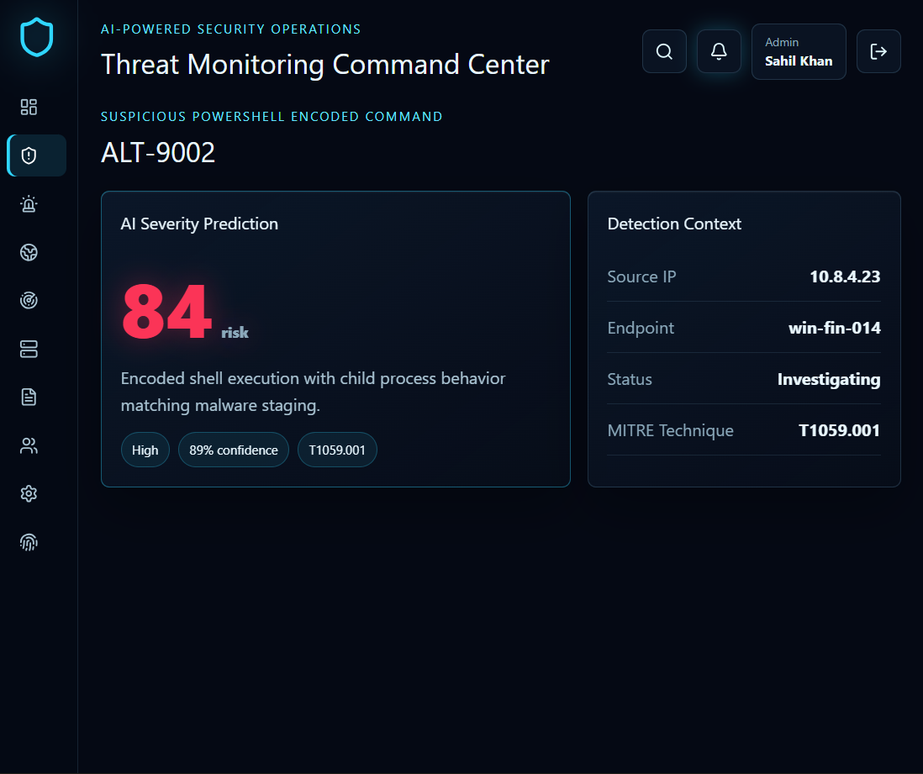Image resolution: width=923 pixels, height=774 pixels.
Task: Open the fingerprint icon in sidebar
Action: tap(29, 541)
